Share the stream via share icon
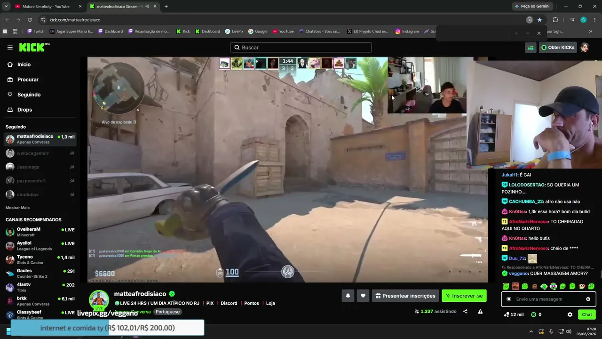Screen dimensions: 602x339 [465, 311]
